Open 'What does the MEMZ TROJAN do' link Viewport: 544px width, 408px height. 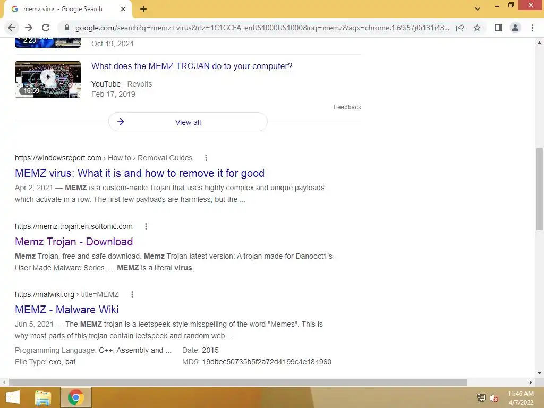coord(192,66)
